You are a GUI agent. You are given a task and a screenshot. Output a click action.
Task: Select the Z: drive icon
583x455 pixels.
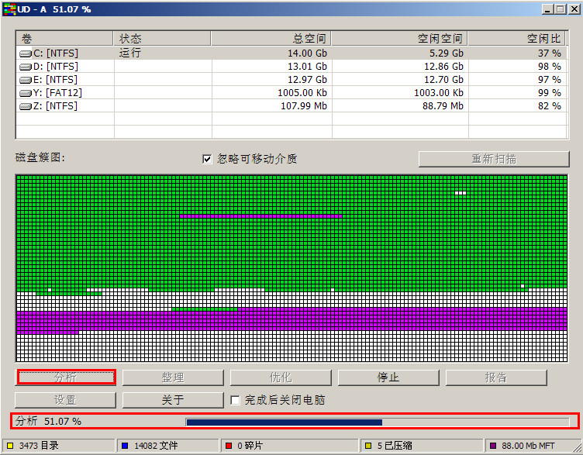pyautogui.click(x=26, y=107)
